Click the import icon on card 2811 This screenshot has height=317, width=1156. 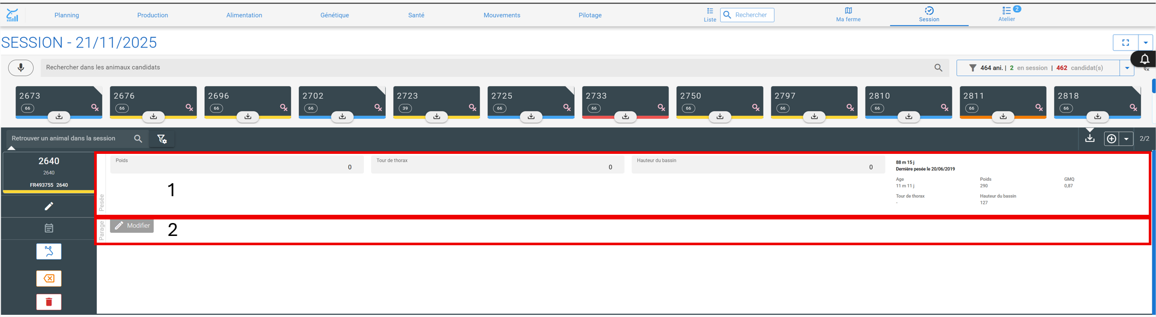(x=1003, y=117)
